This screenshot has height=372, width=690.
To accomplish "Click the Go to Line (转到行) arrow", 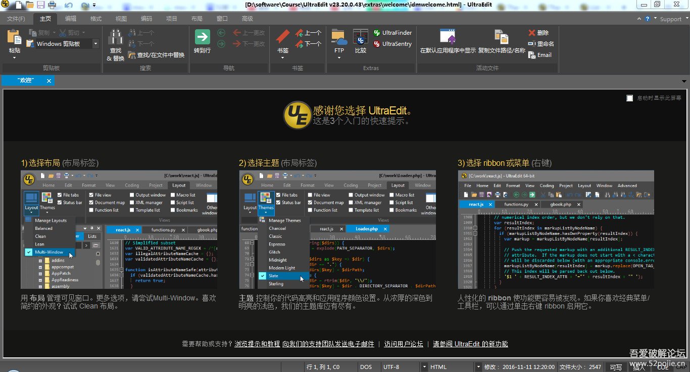I will click(202, 37).
